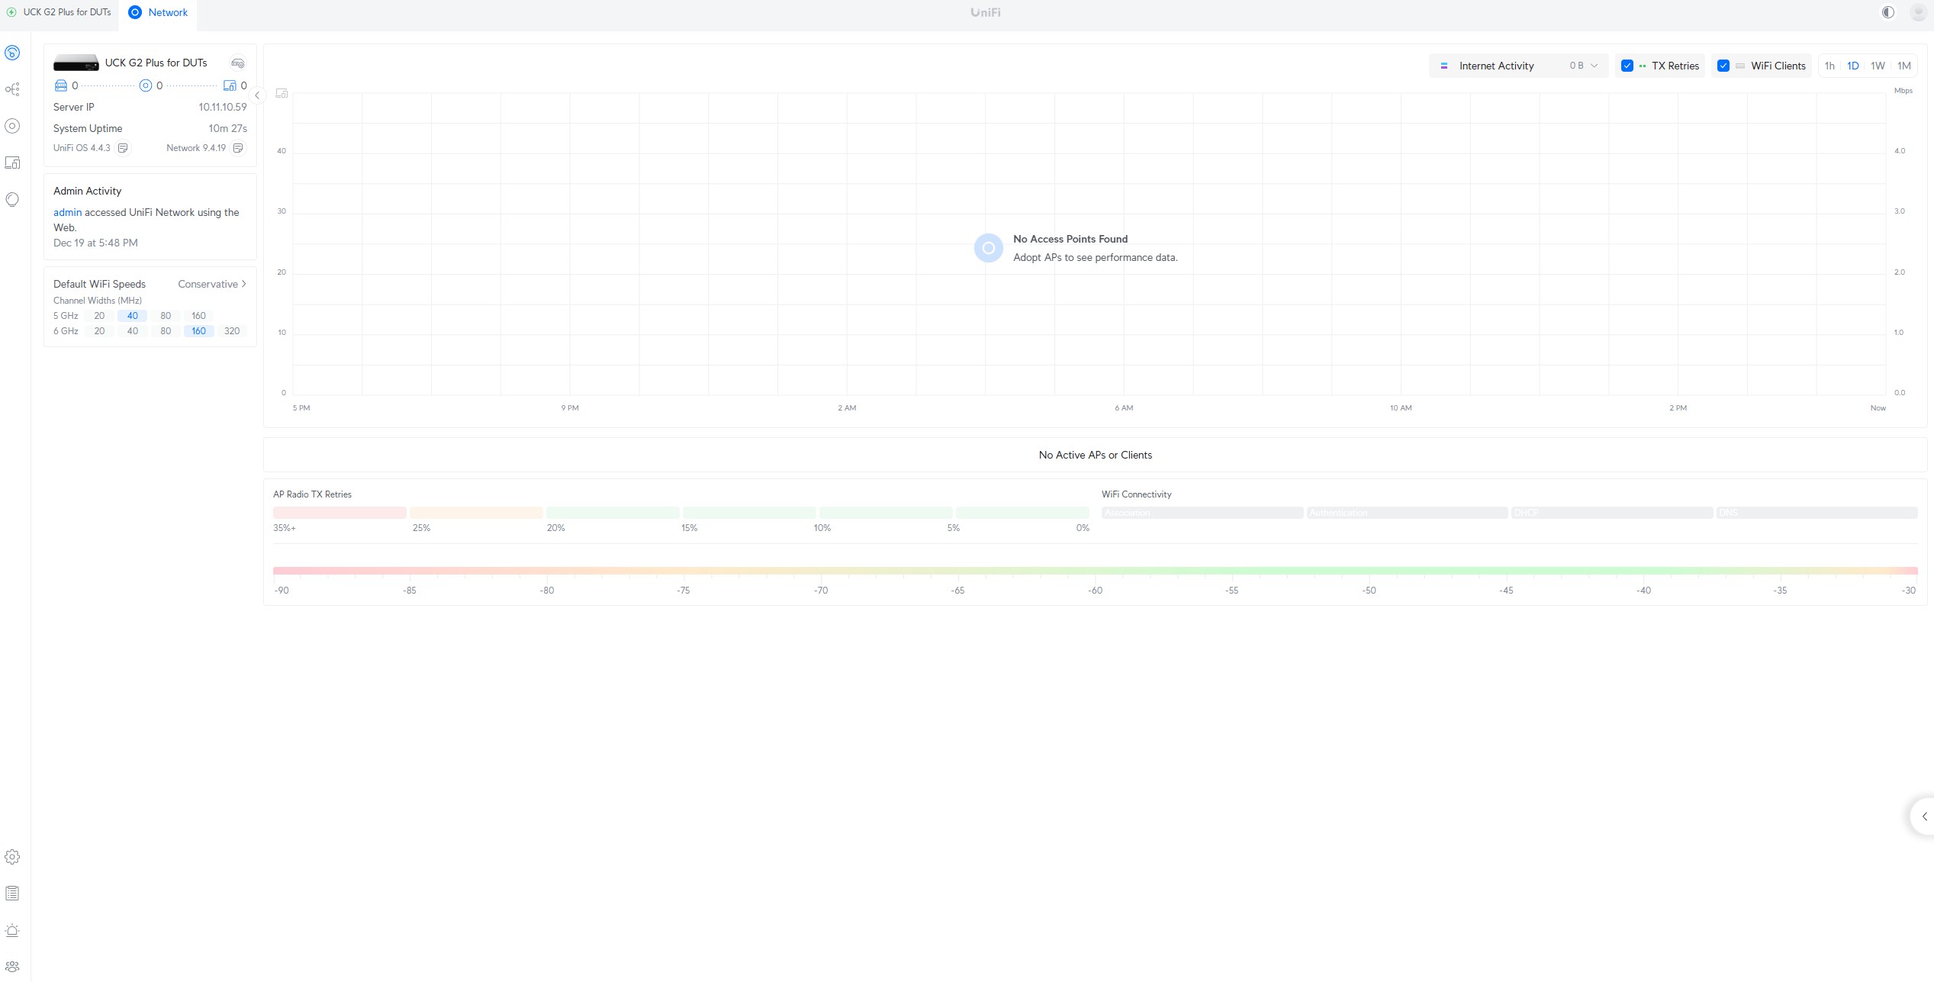Collapse the left info panel with the chevron
This screenshot has width=1934, height=982.
[x=257, y=95]
